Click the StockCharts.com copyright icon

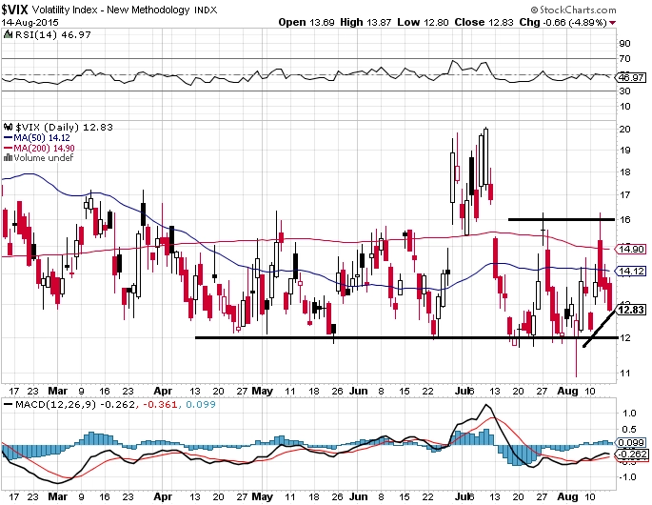[x=534, y=10]
